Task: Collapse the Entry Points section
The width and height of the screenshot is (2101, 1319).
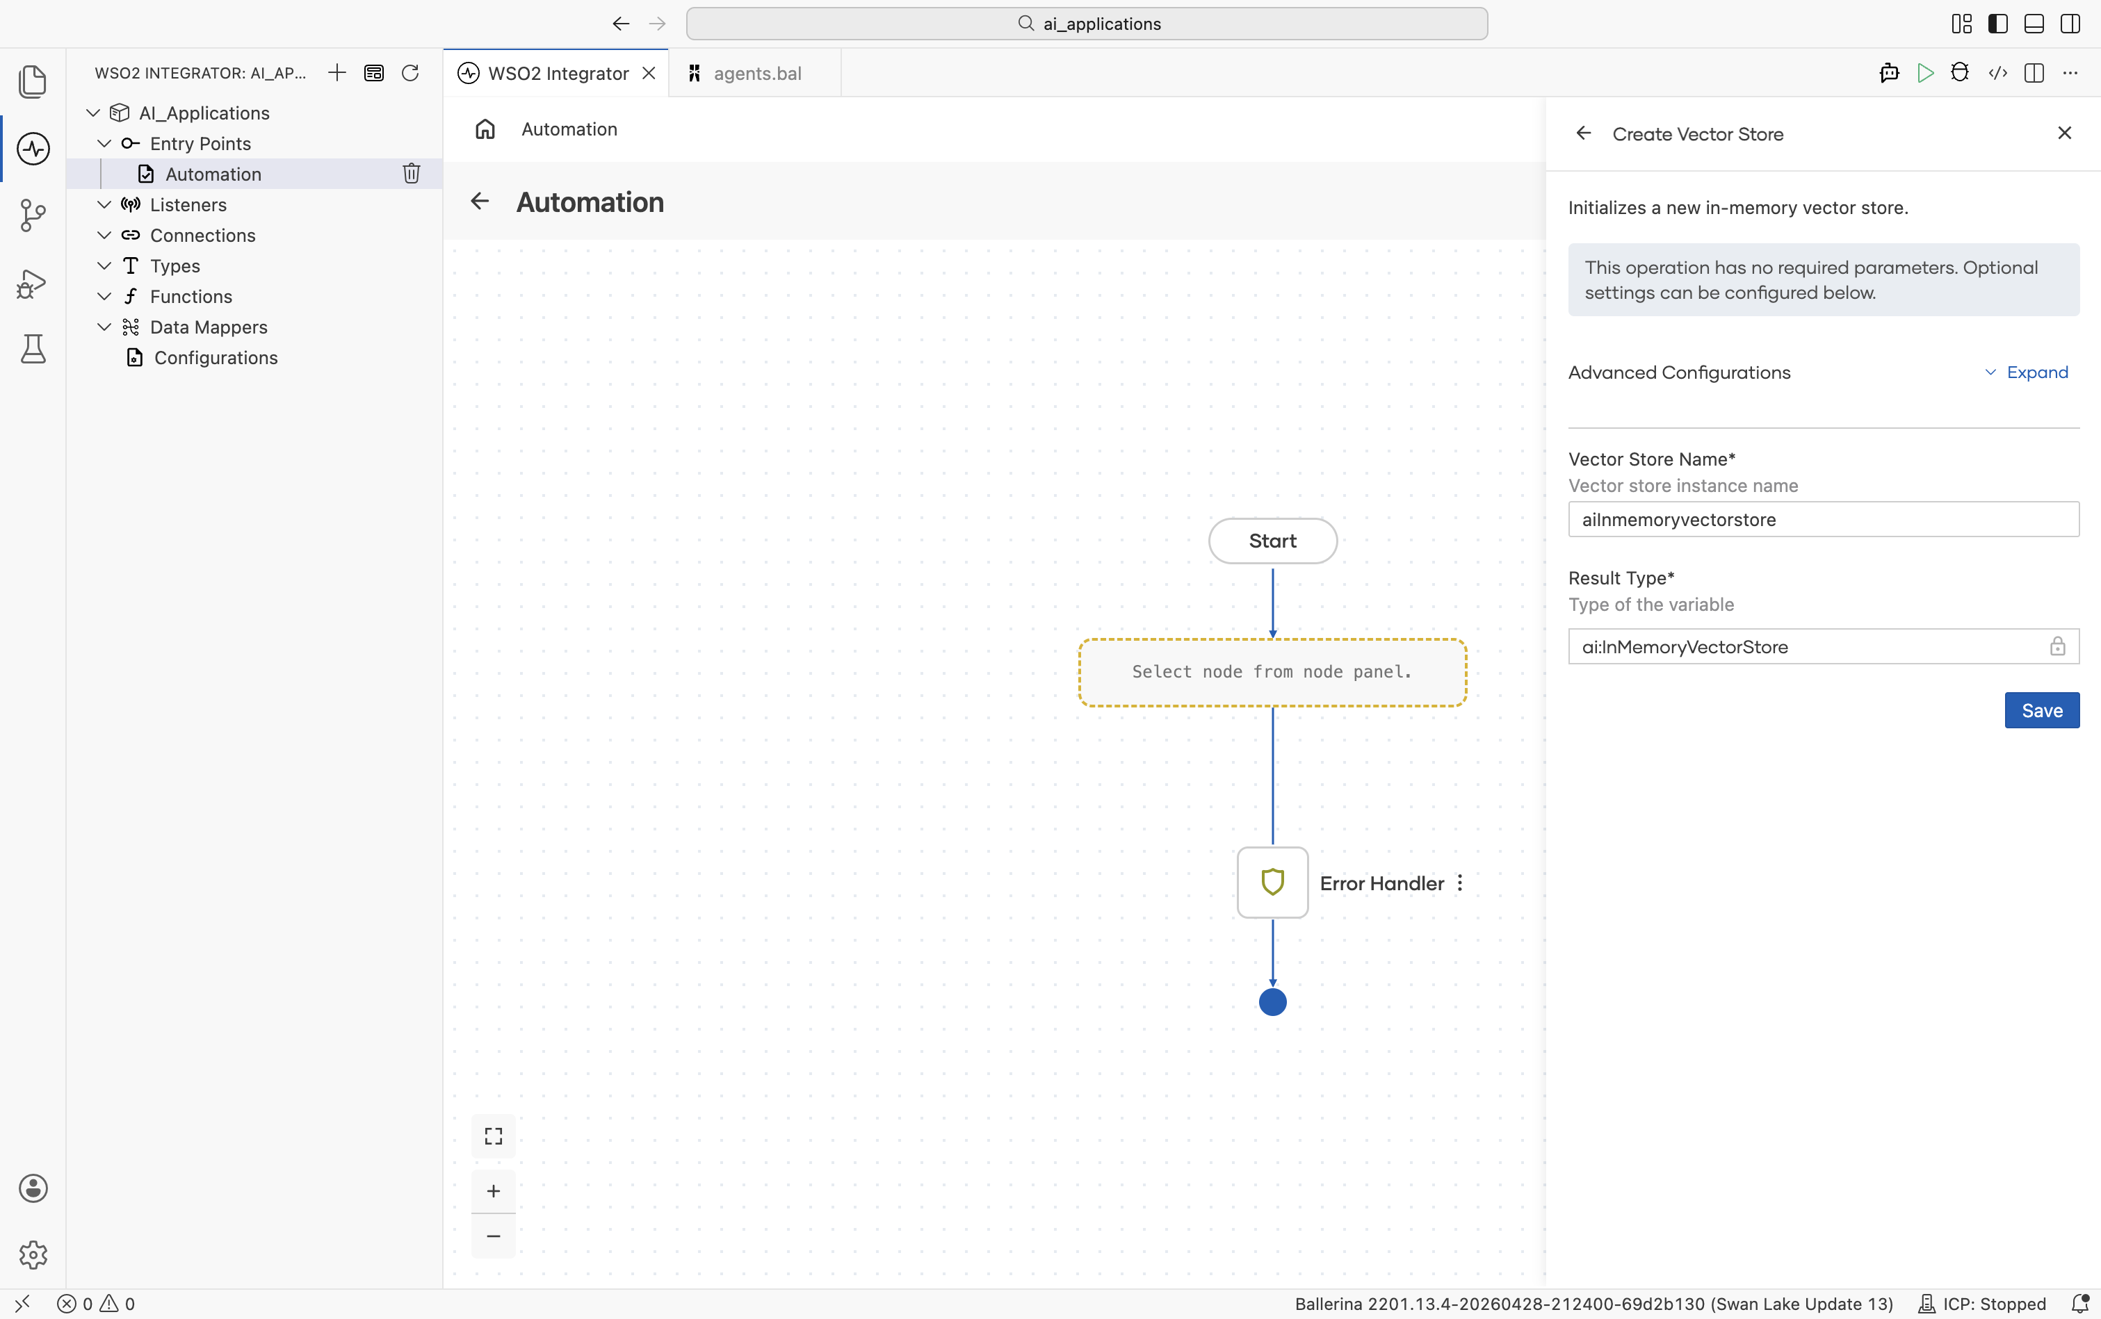Action: pos(104,143)
